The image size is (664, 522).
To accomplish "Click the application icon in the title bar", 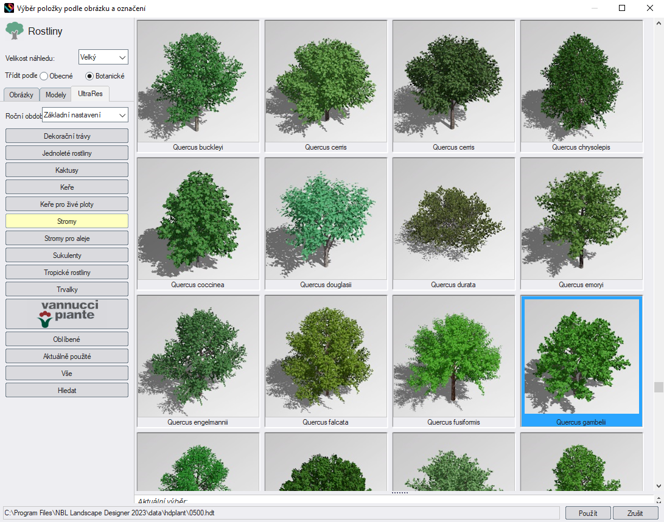I will pos(9,8).
